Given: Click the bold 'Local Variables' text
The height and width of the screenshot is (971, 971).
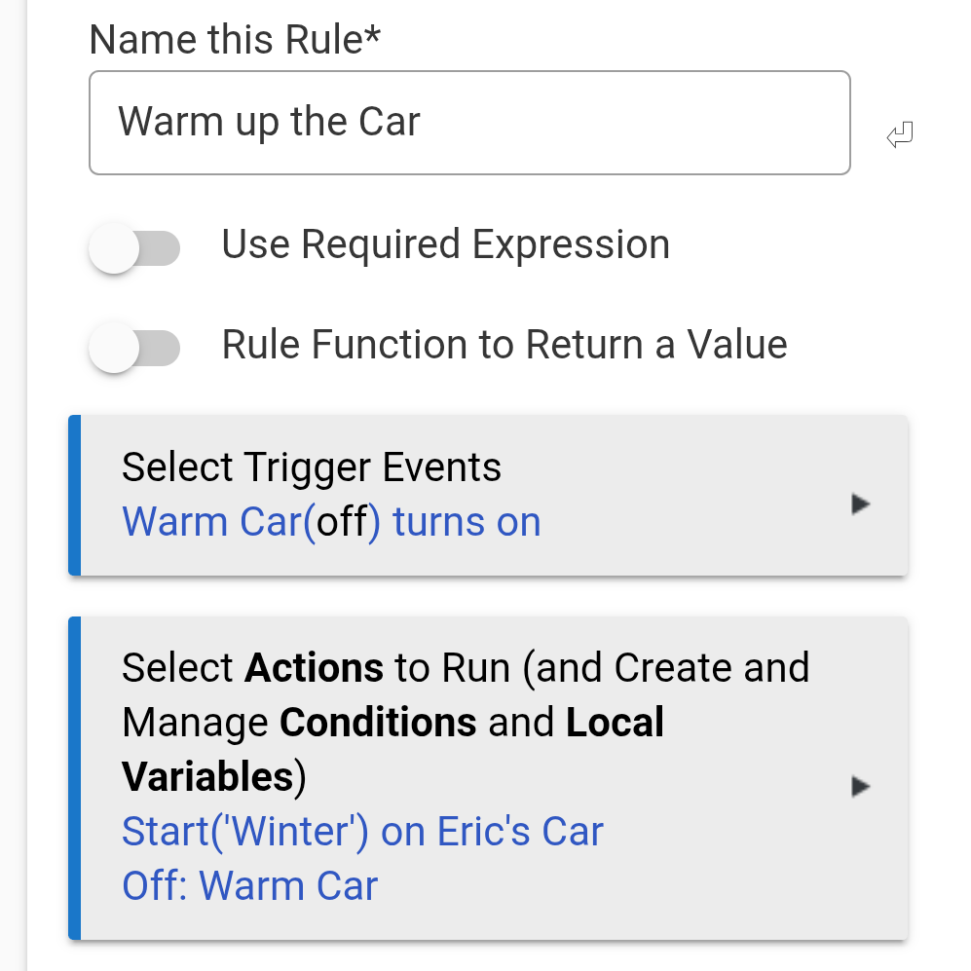Looking at the screenshot, I should [615, 723].
